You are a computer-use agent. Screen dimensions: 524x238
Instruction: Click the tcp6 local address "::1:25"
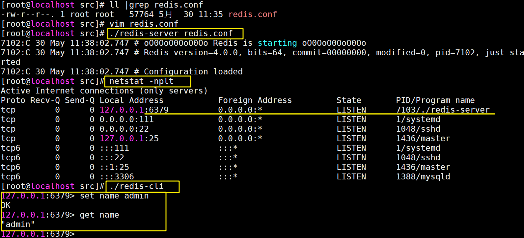click(x=114, y=167)
